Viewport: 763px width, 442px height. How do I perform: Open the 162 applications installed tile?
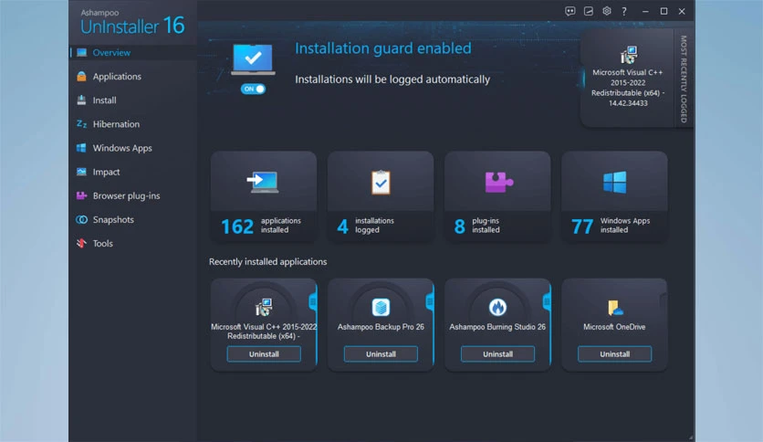264,196
